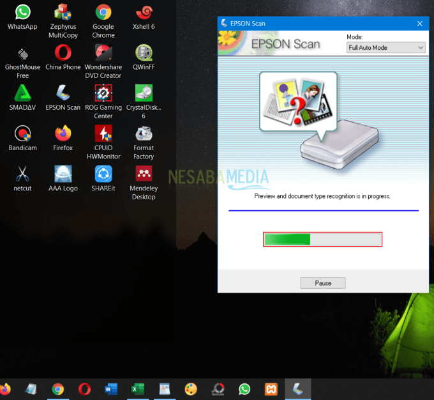Click the EPSON Scan title bar icon
Viewport: 434px width, 400px height.
224,23
